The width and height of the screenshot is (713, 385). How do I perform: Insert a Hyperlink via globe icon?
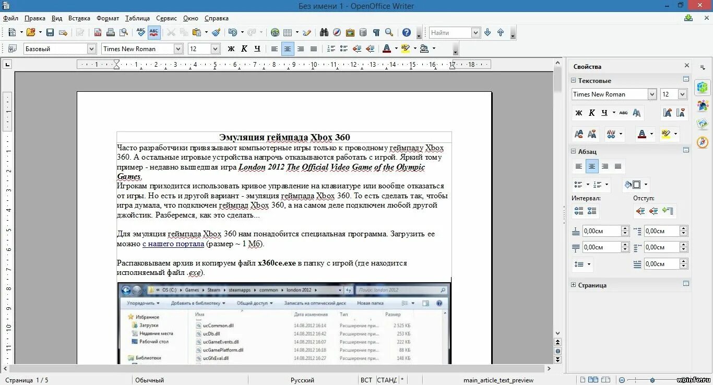(x=275, y=32)
